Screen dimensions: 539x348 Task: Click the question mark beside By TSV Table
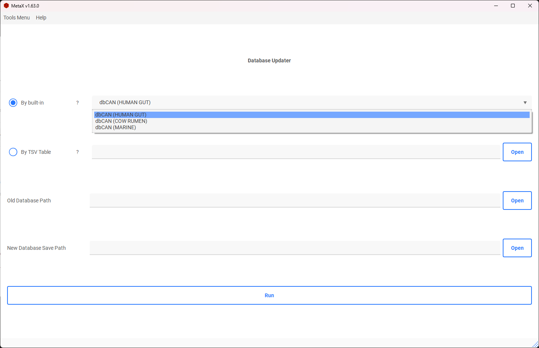pyautogui.click(x=77, y=152)
